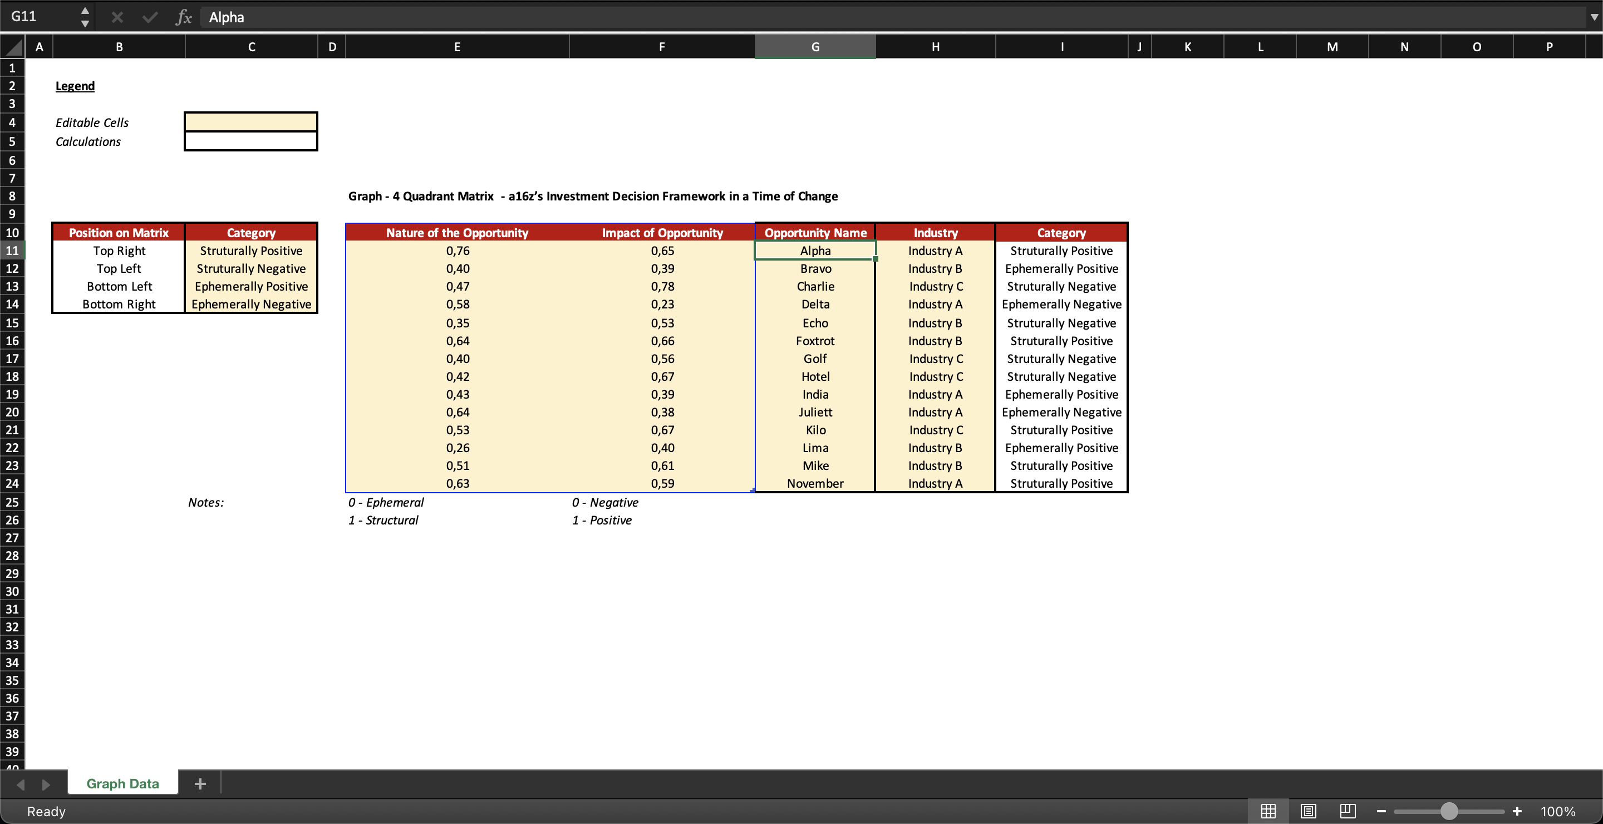
Task: Select the value 0,26 cell
Action: (458, 448)
